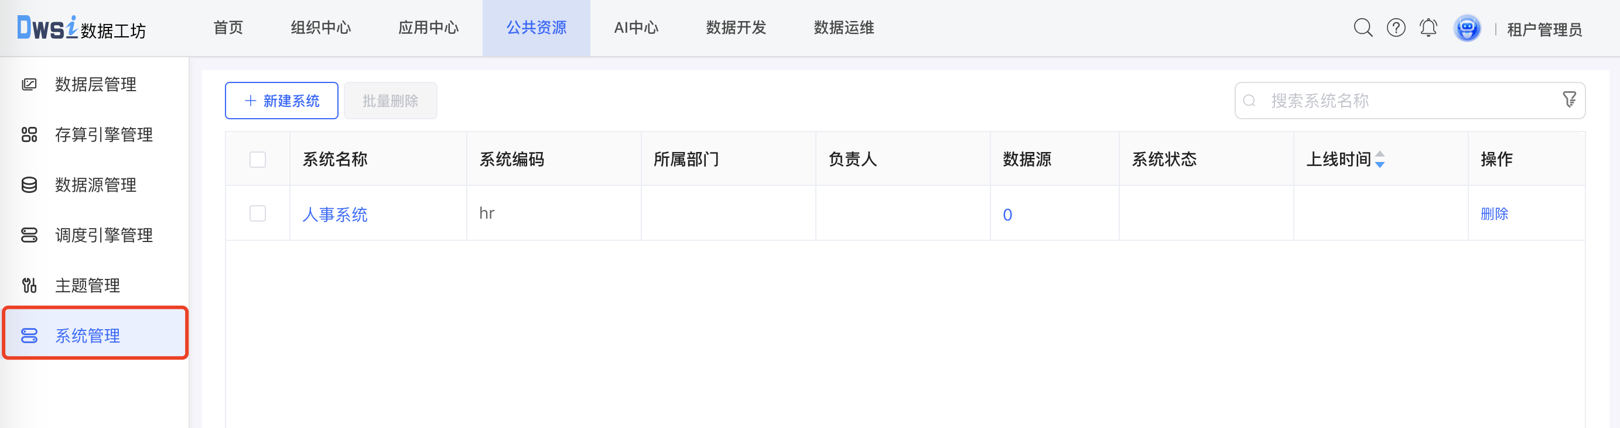Open the 人事系统 detail link
Screen dimensions: 1620x428
pos(335,214)
